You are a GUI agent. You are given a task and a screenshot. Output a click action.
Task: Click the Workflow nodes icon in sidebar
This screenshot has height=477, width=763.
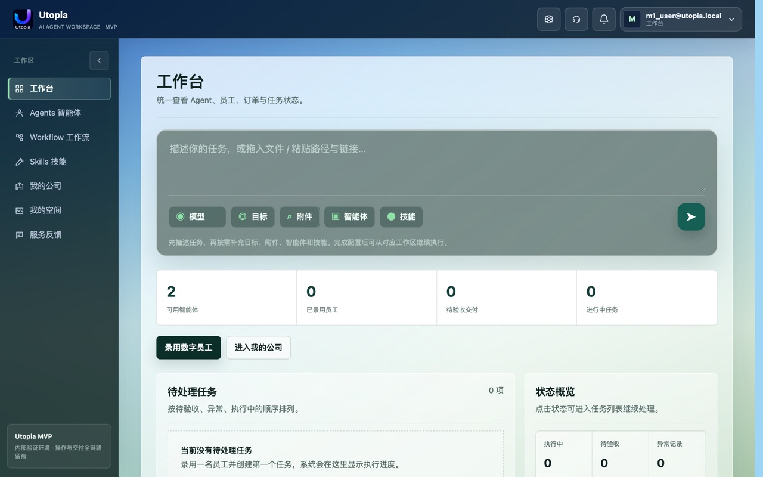tap(20, 138)
